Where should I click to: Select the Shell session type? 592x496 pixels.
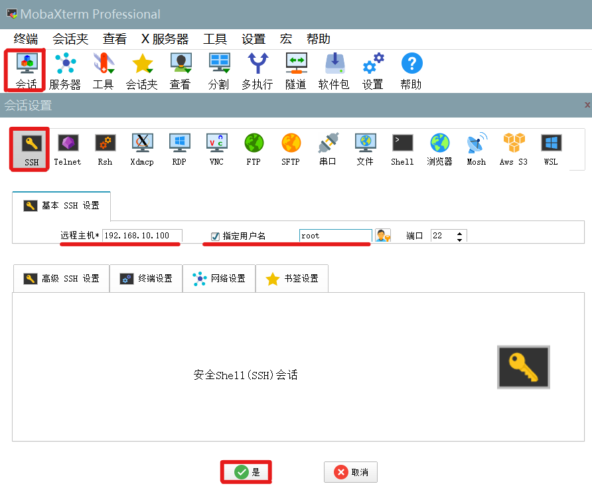pyautogui.click(x=402, y=149)
